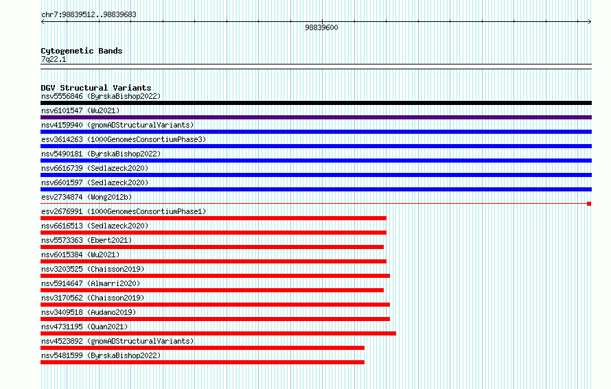Click the esv2734874 (Wong2012b) label
Image resolution: width=611 pixels, height=389 pixels.
tap(87, 197)
